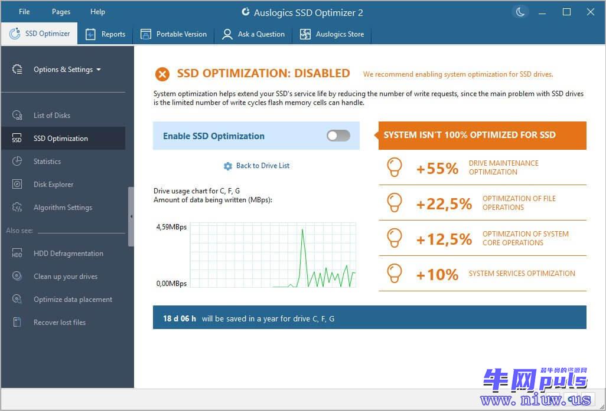Click the SSD Optimizer tab icon
Image resolution: width=606 pixels, height=411 pixels.
(15, 34)
